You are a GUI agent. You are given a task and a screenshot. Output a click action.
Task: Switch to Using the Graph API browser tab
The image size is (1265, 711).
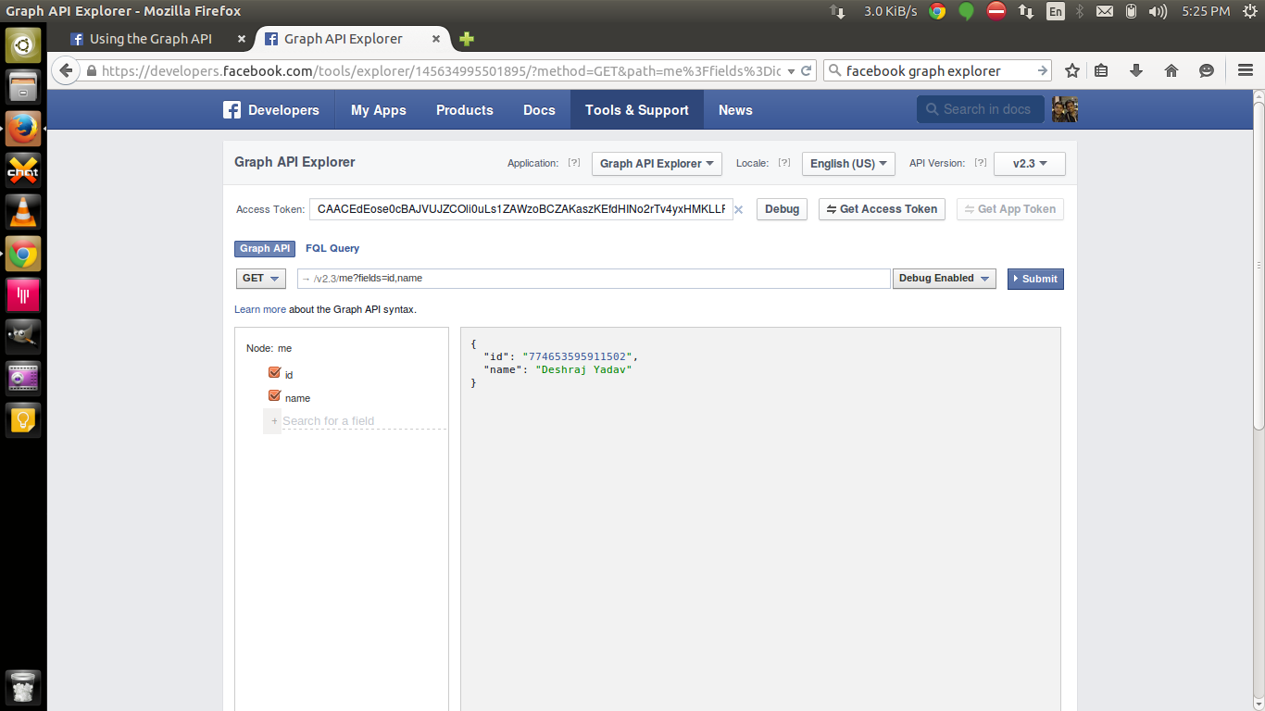click(x=151, y=39)
